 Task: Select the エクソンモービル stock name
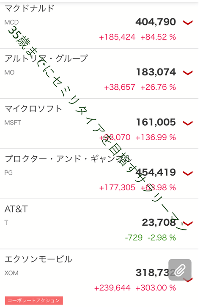38,259
